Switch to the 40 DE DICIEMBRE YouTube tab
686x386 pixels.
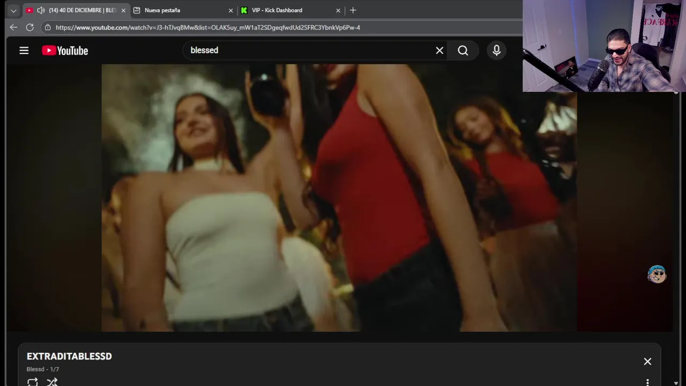tap(76, 10)
